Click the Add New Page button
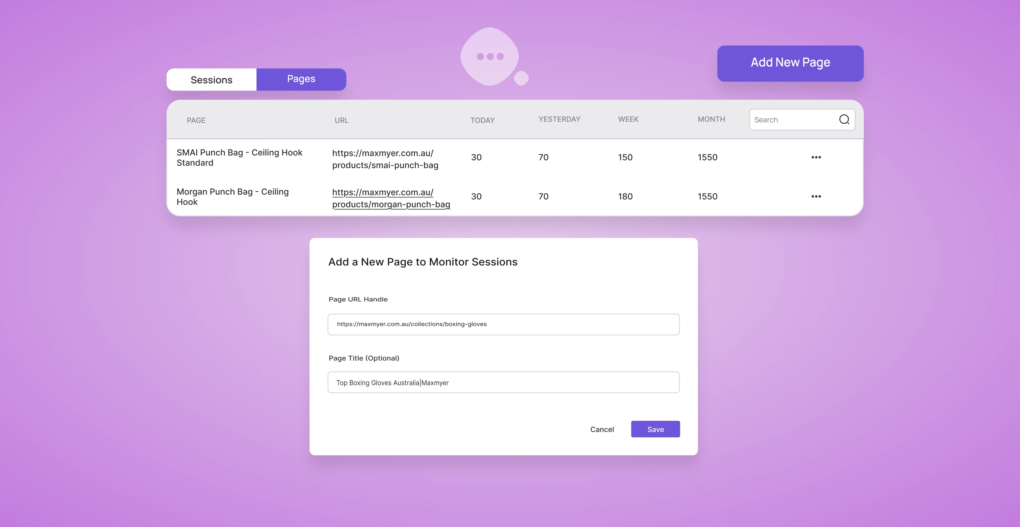 pyautogui.click(x=790, y=63)
